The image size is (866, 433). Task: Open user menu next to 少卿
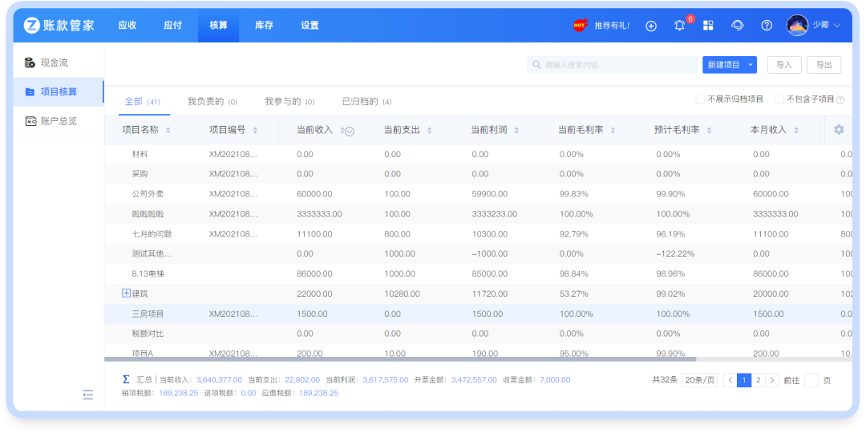click(837, 26)
